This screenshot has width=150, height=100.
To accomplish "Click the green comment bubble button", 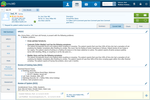I will 145,21.
